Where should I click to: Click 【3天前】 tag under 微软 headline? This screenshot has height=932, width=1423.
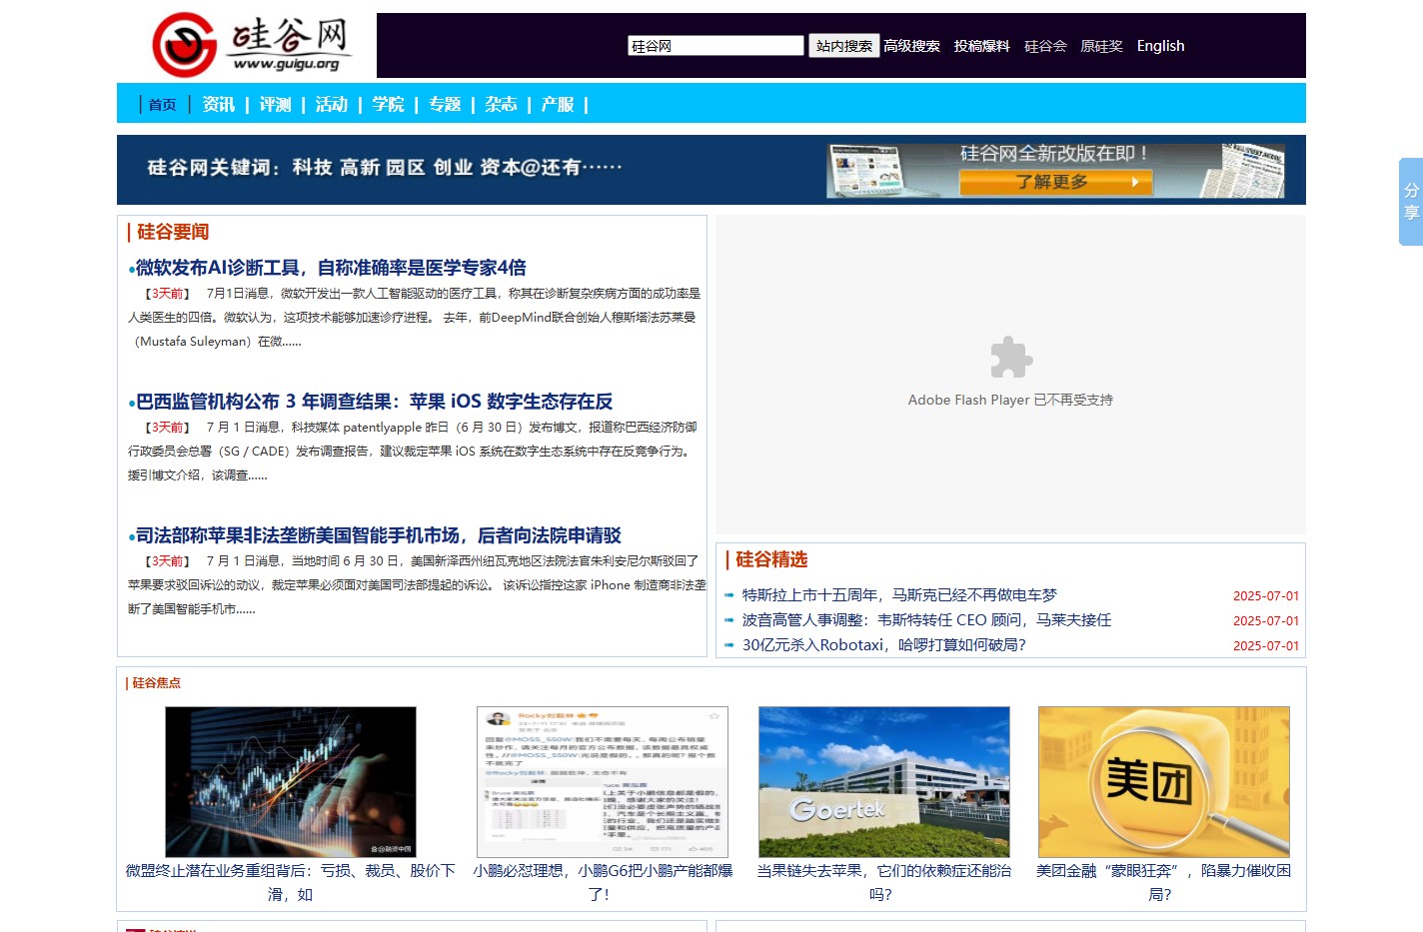coord(166,294)
